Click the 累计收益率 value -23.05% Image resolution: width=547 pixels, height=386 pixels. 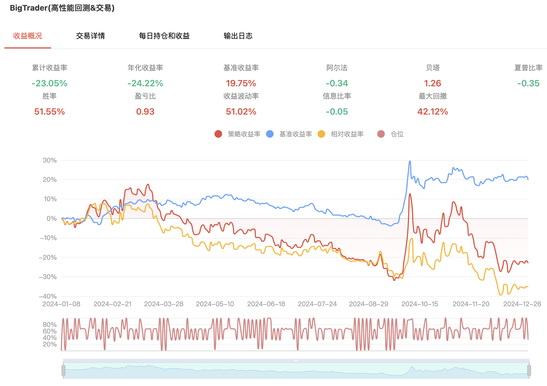pos(50,83)
